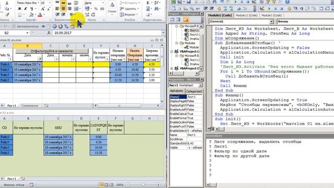334x188 pixels.
Task: Click the fx insert function icon
Action: pos(49,33)
